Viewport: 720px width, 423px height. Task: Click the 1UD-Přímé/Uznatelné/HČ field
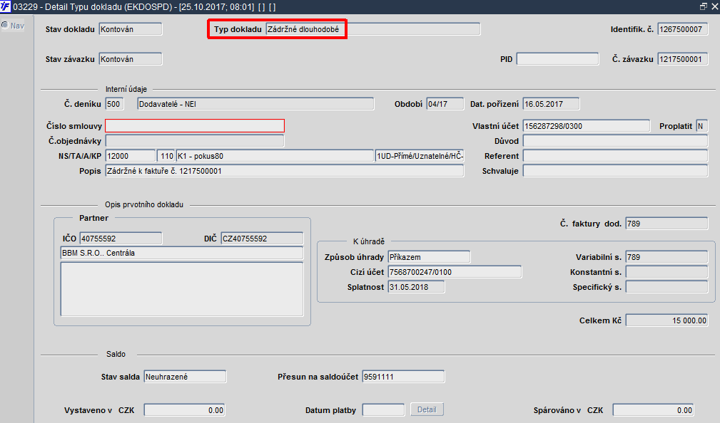click(420, 156)
